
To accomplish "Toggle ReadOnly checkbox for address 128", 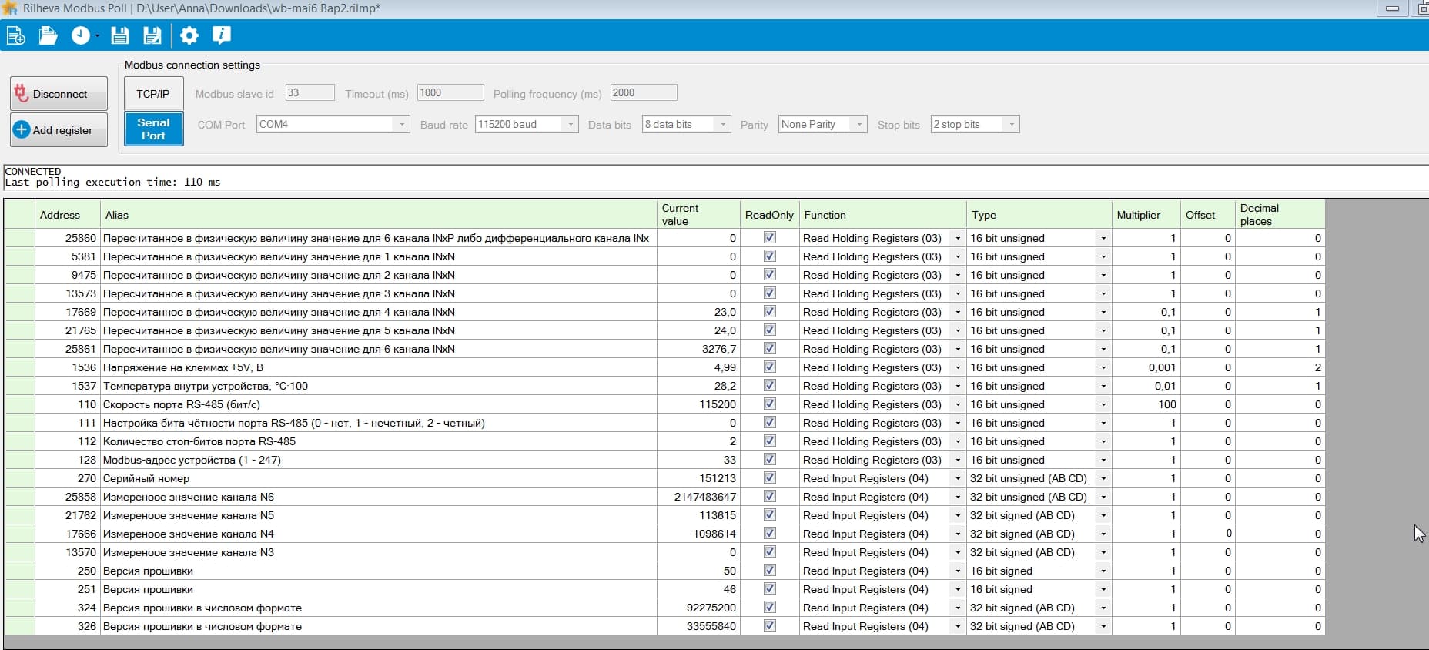I will (x=769, y=460).
